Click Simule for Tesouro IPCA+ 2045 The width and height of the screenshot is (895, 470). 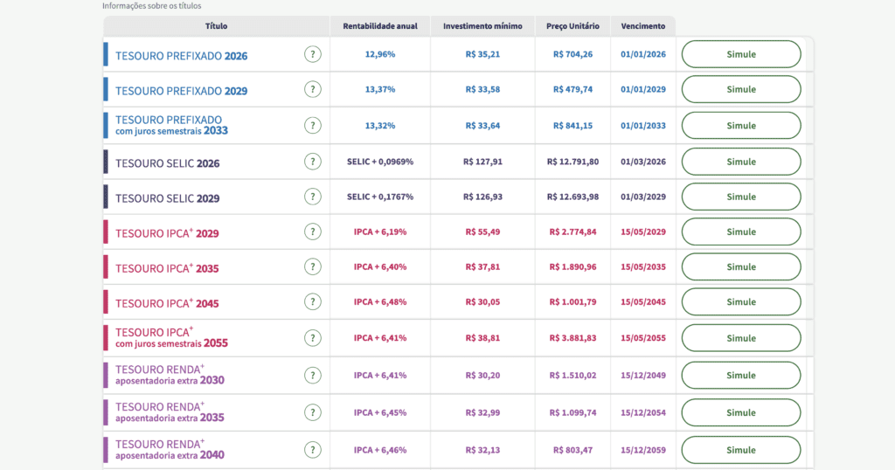(741, 301)
